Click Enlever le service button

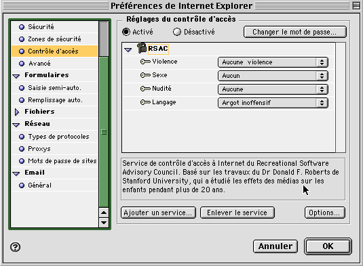tap(237, 213)
